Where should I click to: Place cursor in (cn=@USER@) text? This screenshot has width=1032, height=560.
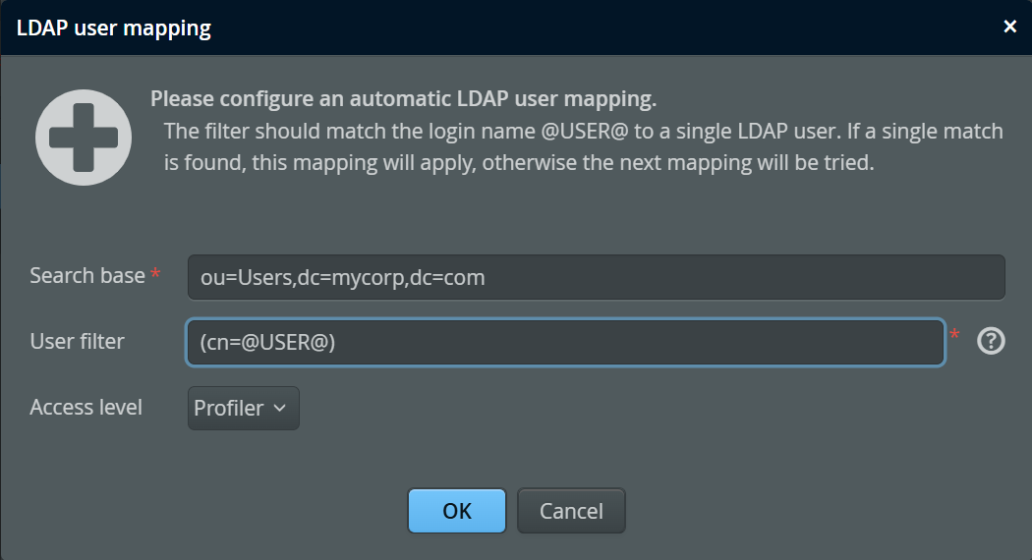(x=268, y=342)
